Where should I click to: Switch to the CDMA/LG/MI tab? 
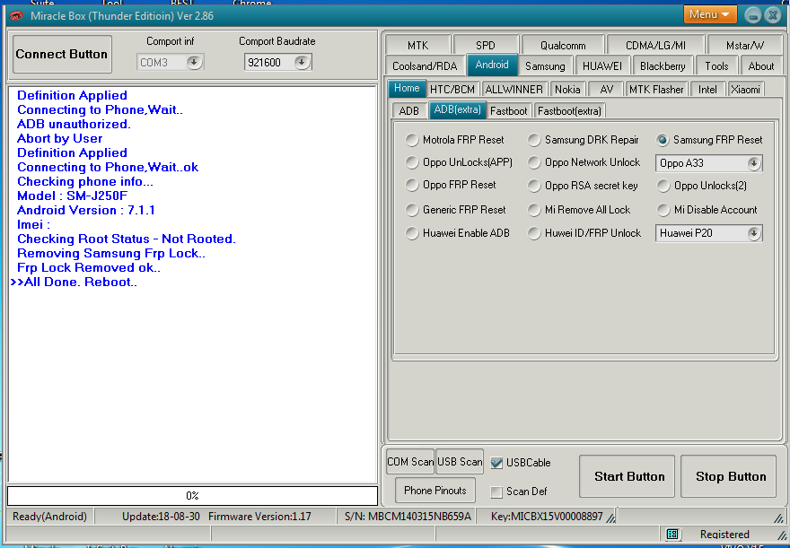tap(655, 45)
